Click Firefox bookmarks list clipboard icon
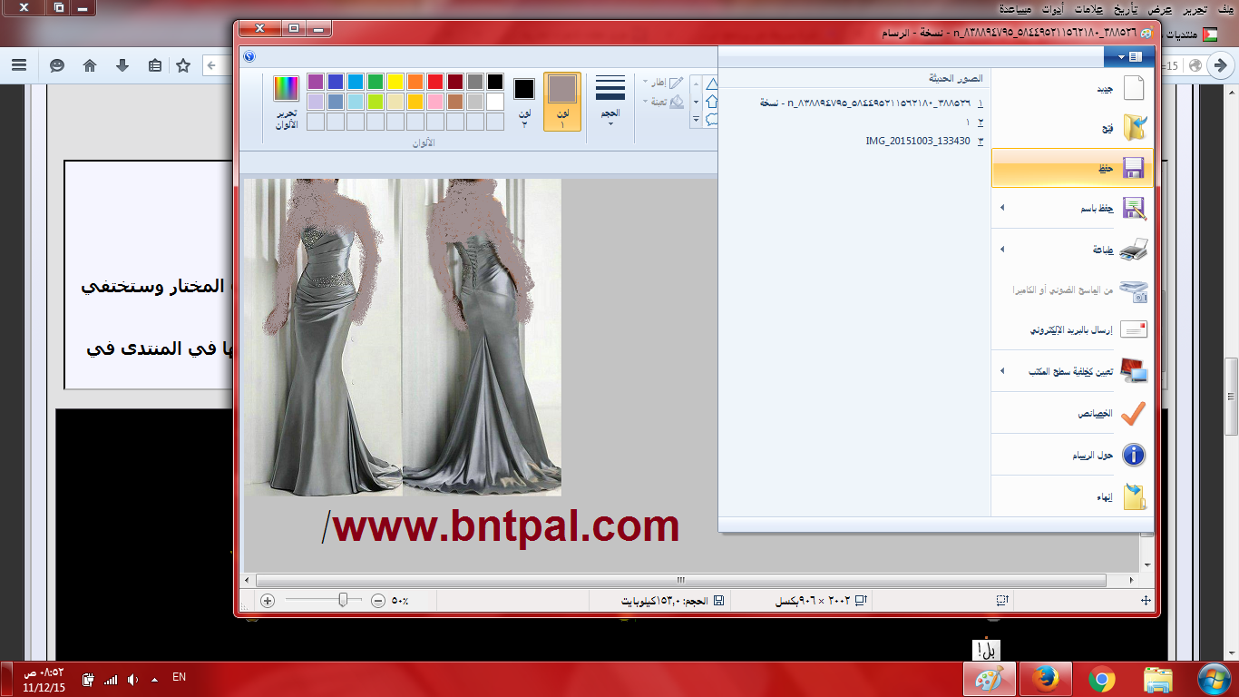The image size is (1239, 697). tap(154, 65)
